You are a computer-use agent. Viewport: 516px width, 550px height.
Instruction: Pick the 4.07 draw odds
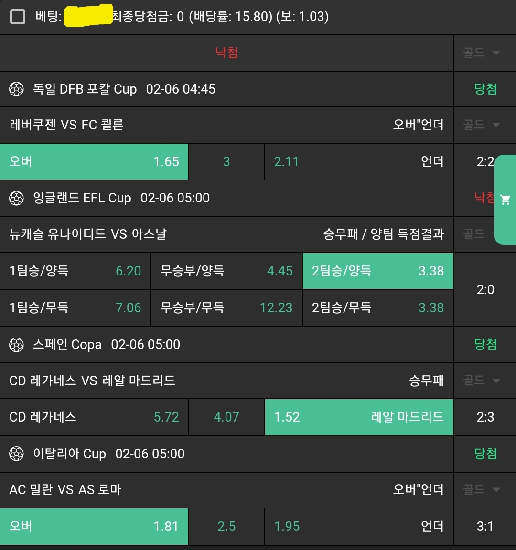(226, 417)
